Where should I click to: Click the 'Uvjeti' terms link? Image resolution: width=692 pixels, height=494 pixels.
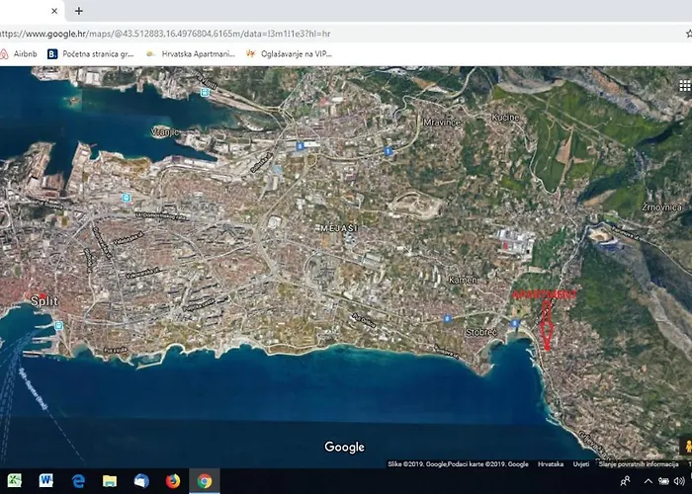(x=581, y=463)
